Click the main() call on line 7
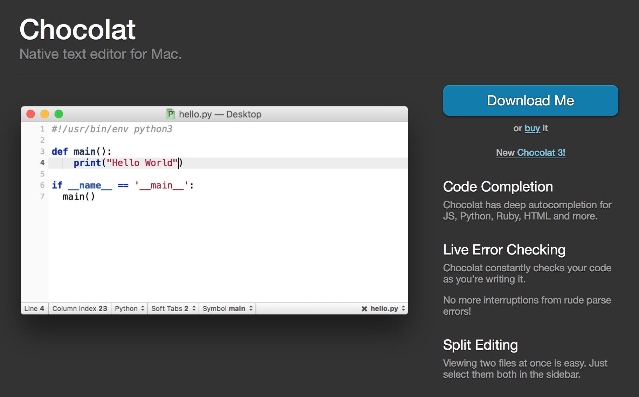This screenshot has width=639, height=397. (79, 197)
